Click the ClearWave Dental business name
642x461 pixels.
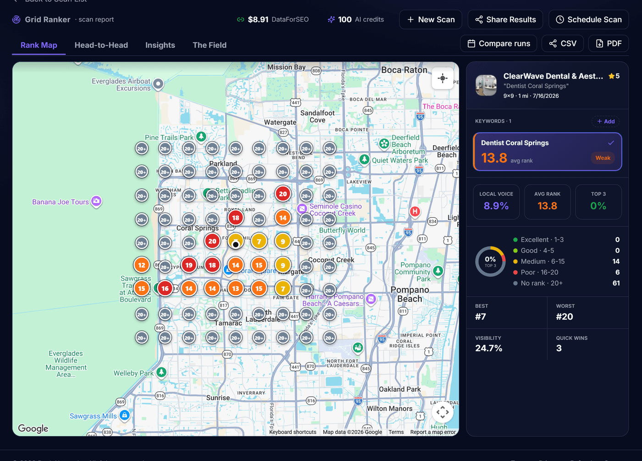pos(553,76)
